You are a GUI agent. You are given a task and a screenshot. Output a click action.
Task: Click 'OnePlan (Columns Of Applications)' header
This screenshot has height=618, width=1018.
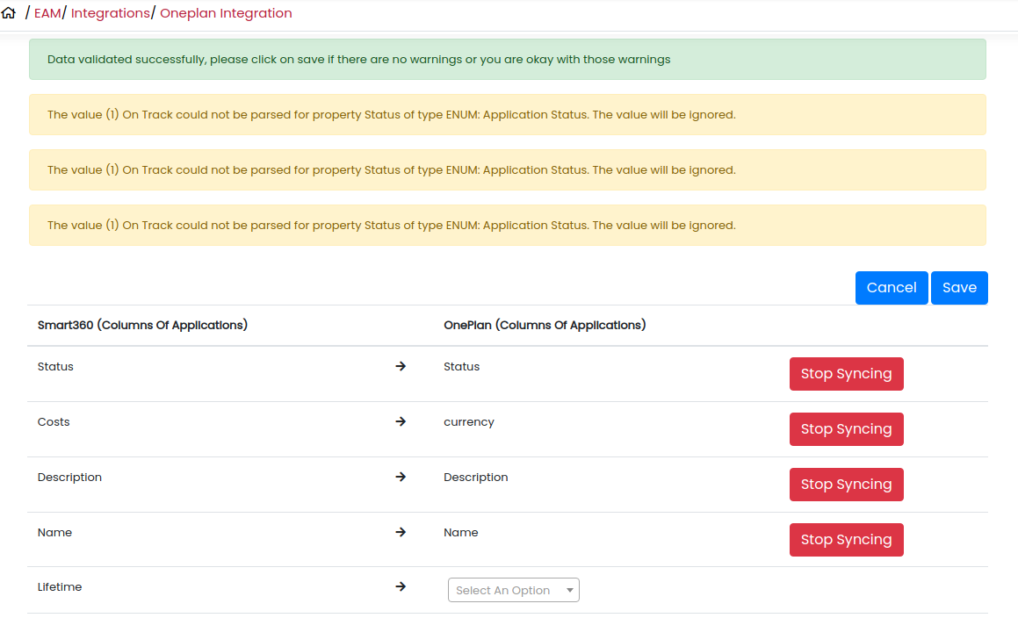point(545,325)
